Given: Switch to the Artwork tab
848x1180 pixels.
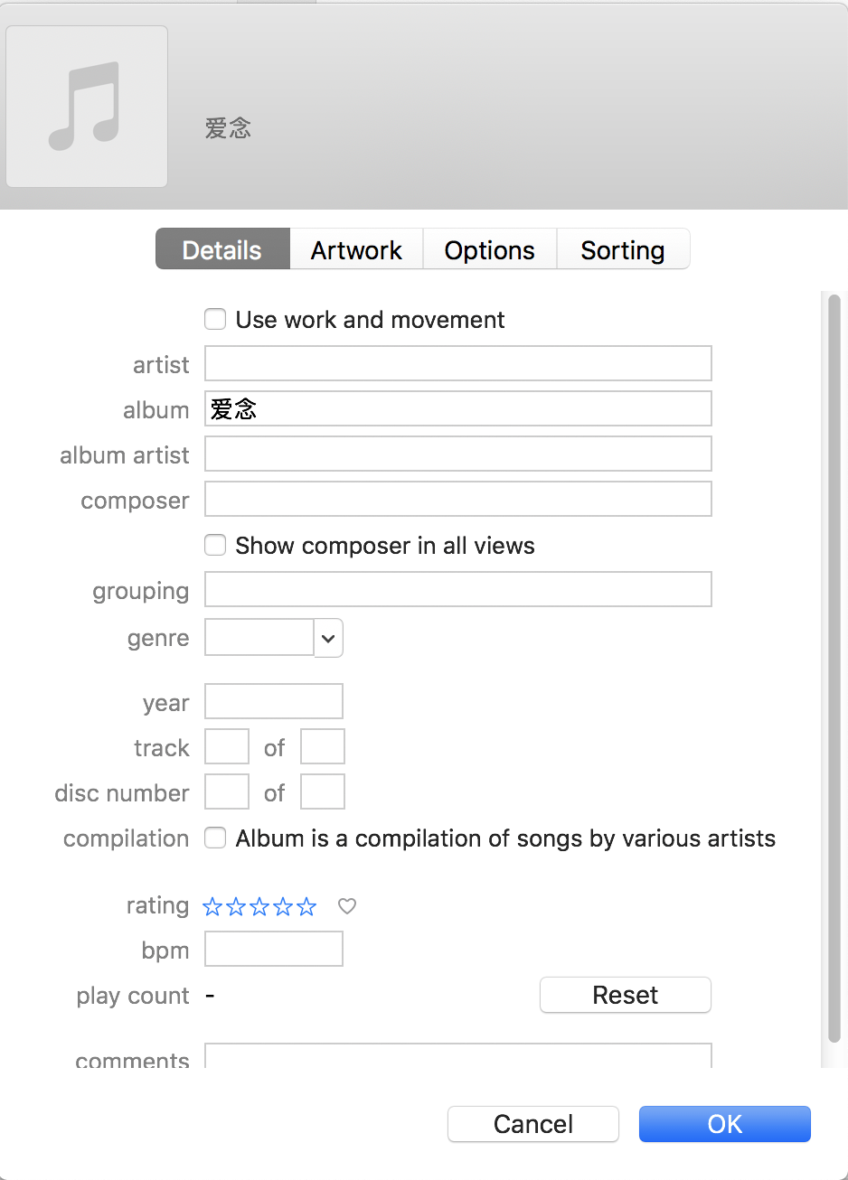Looking at the screenshot, I should click(x=356, y=250).
